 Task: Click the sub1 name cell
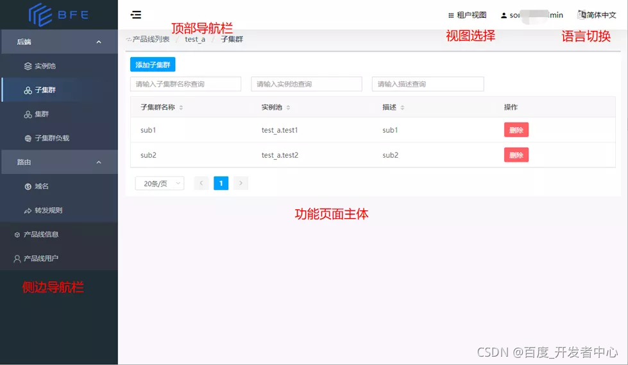click(x=148, y=130)
